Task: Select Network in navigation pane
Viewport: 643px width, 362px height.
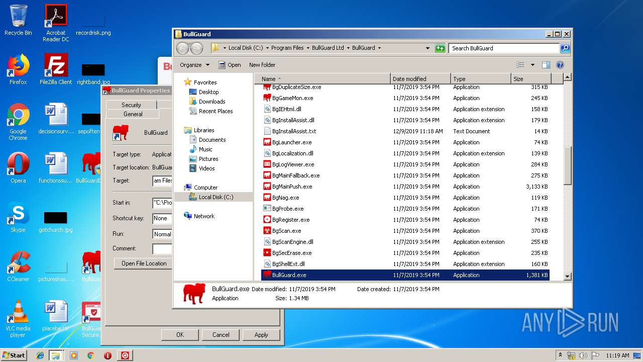Action: pyautogui.click(x=199, y=216)
